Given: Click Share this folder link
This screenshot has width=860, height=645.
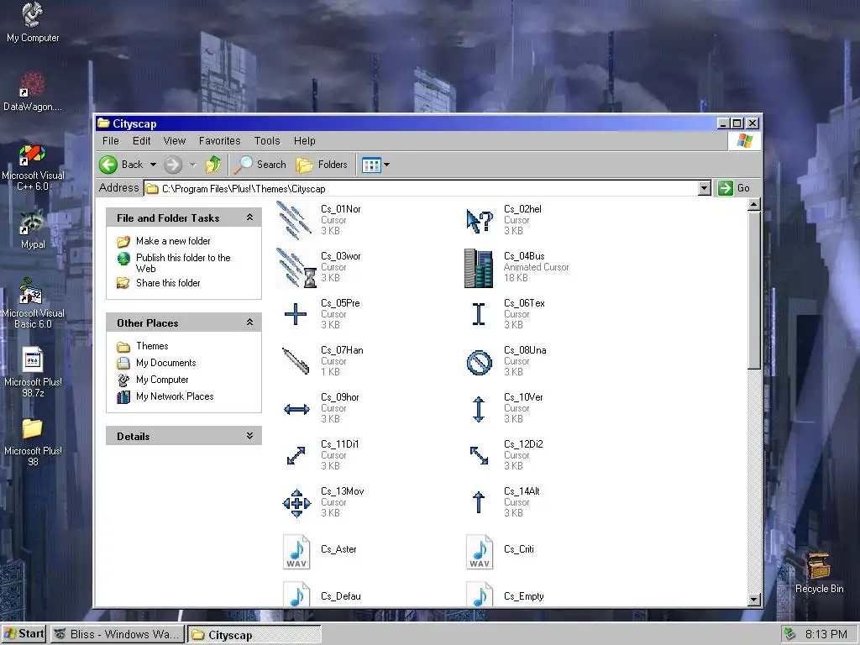Looking at the screenshot, I should pos(168,283).
